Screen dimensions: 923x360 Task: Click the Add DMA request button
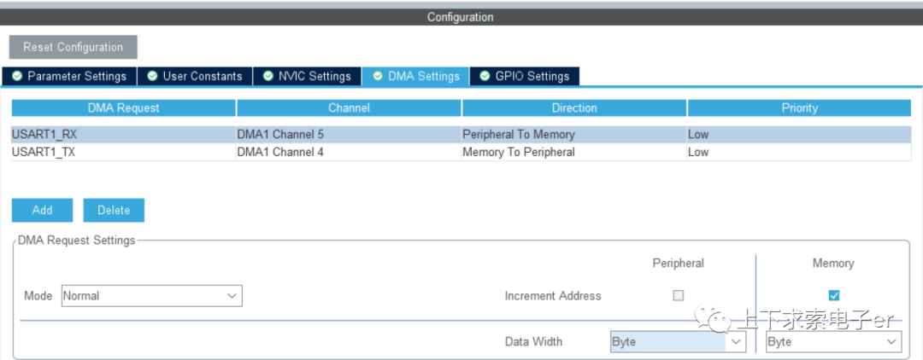click(42, 210)
